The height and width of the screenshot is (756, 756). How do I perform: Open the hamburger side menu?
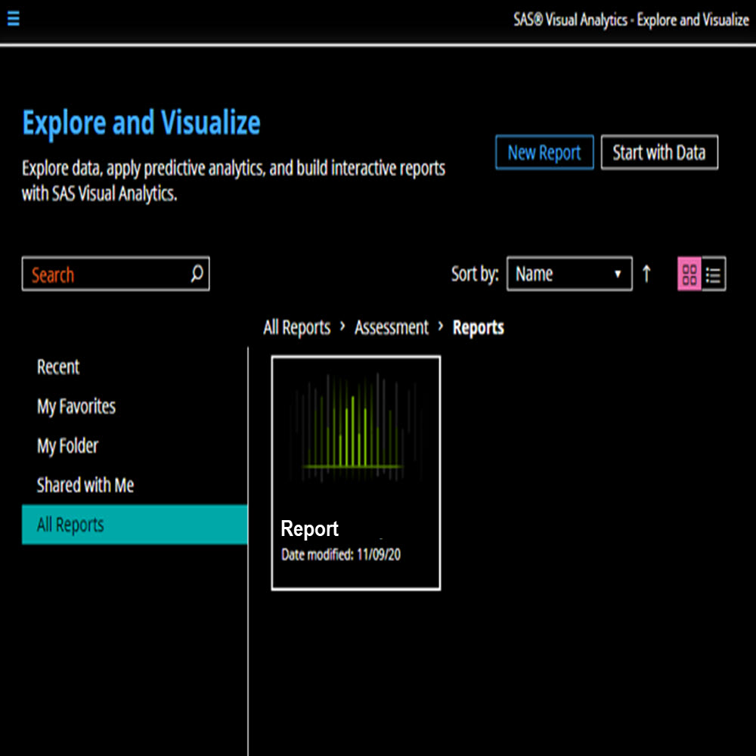13,19
